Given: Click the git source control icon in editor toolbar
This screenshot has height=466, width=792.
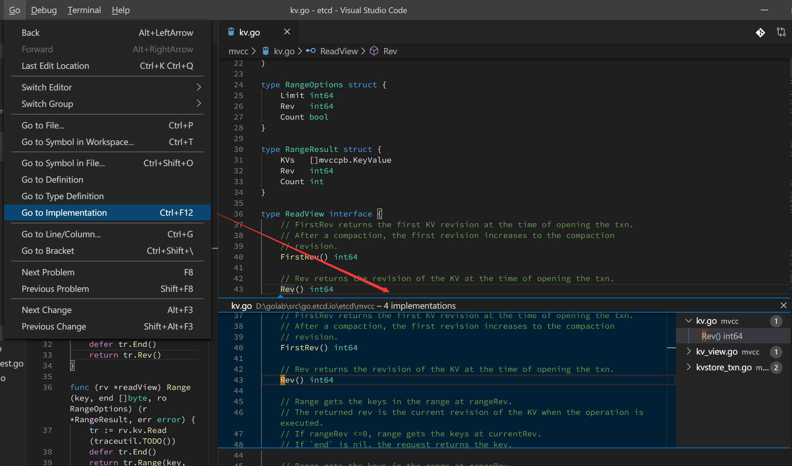Looking at the screenshot, I should click(760, 33).
